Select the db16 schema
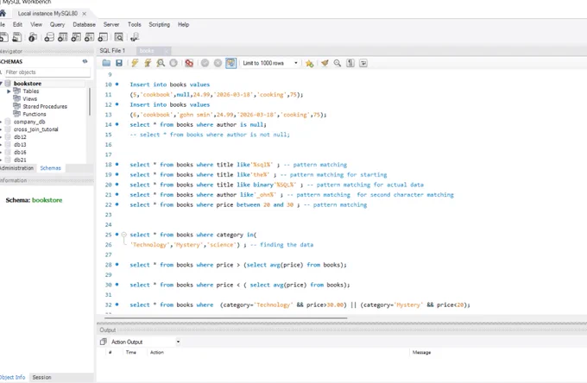Image resolution: width=587 pixels, height=383 pixels. tap(20, 152)
